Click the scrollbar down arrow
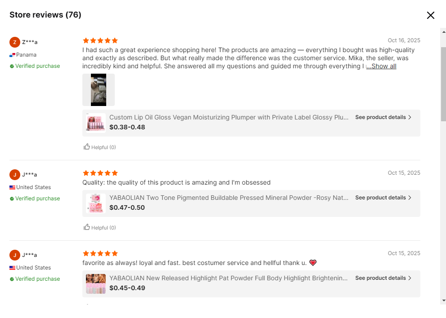Viewport: 446px width, 318px height. tap(443, 300)
